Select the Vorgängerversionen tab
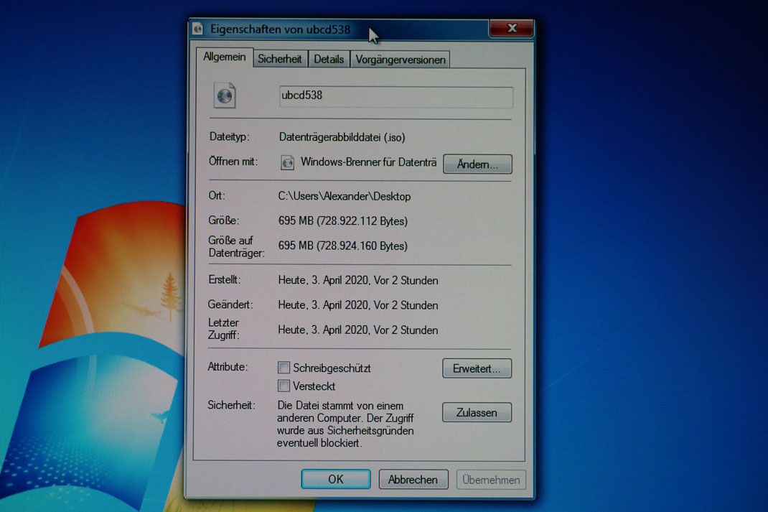768x512 pixels. pyautogui.click(x=401, y=60)
